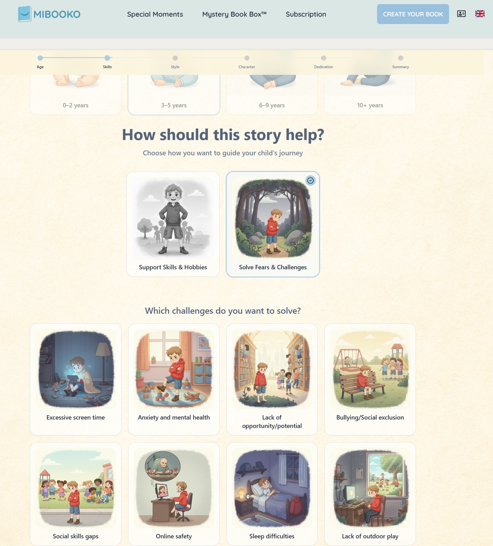This screenshot has height=546, width=493.
Task: Choose the 3–5 years age card
Action: (174, 95)
